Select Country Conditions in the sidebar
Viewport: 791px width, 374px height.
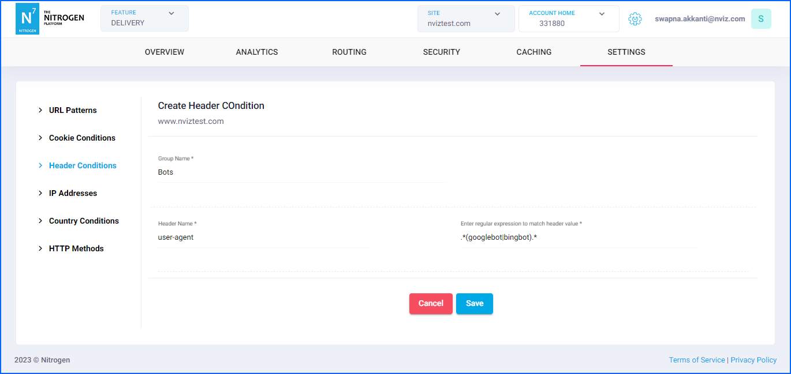(84, 221)
